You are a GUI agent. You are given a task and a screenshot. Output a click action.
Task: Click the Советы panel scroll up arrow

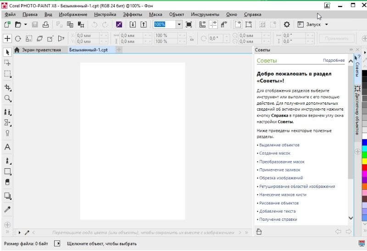[x=350, y=61]
